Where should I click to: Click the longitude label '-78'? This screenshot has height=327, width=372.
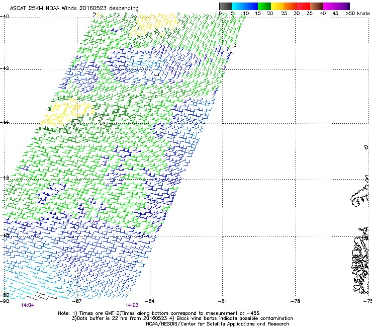click(x=296, y=301)
